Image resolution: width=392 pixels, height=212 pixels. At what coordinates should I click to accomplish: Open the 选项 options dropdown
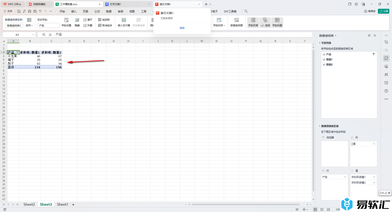pyautogui.click(x=29, y=25)
